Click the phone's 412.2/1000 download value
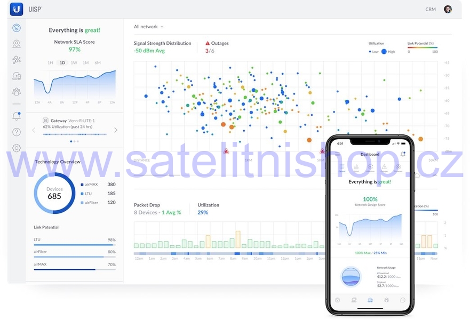 tap(388, 277)
